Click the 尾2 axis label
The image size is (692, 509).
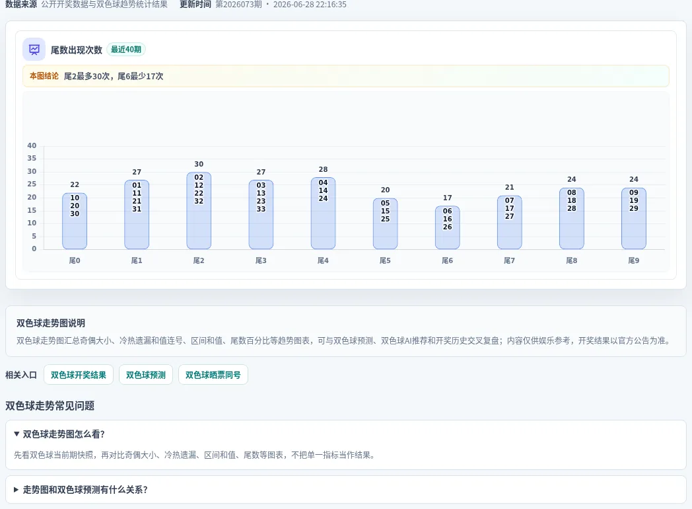tap(199, 260)
